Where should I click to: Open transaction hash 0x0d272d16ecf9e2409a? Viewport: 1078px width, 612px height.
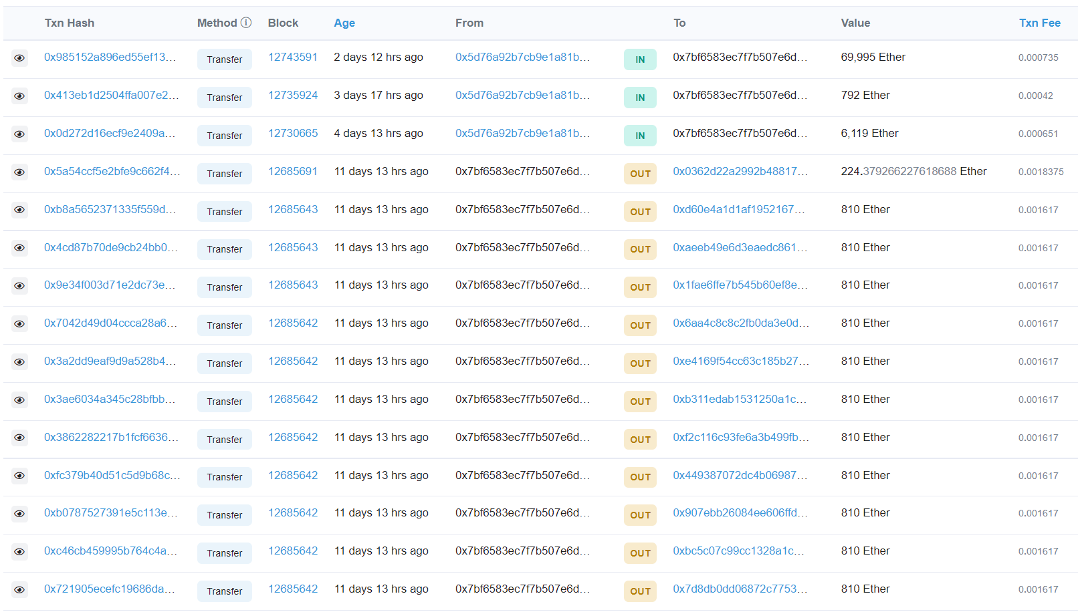tap(110, 134)
